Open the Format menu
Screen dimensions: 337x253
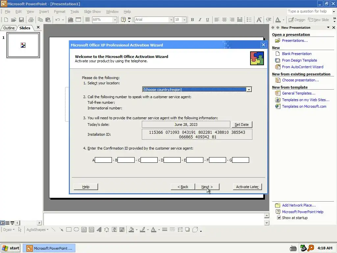(x=60, y=12)
